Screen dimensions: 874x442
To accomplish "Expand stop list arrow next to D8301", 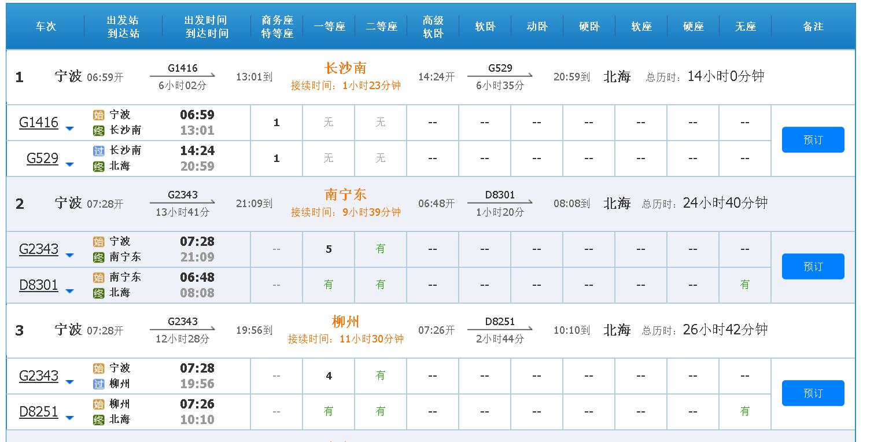I will click(69, 291).
